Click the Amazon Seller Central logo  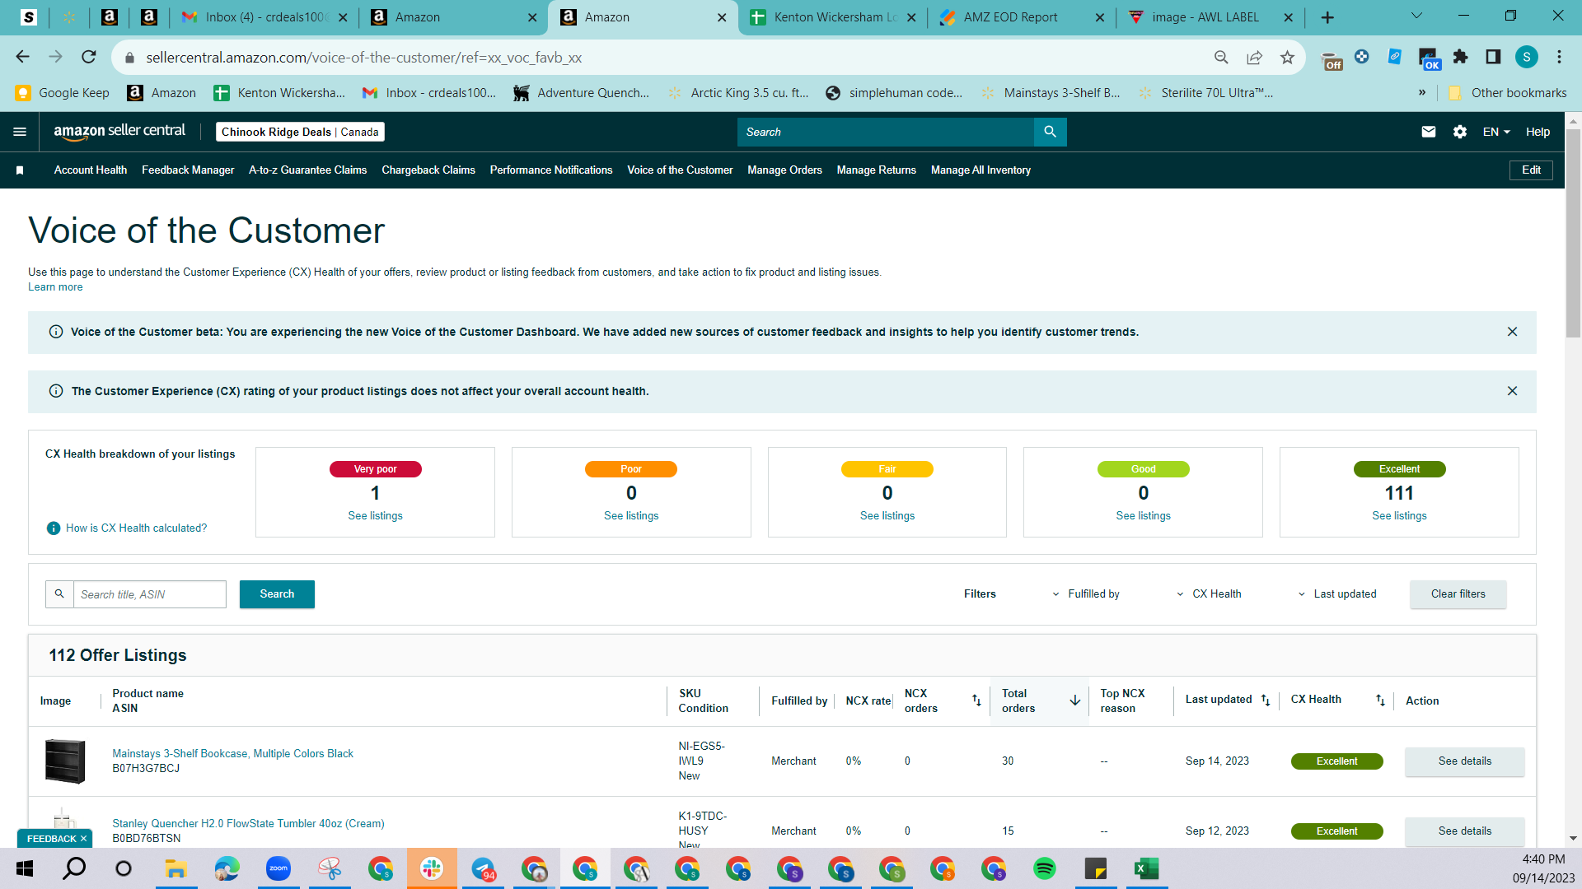coord(119,132)
